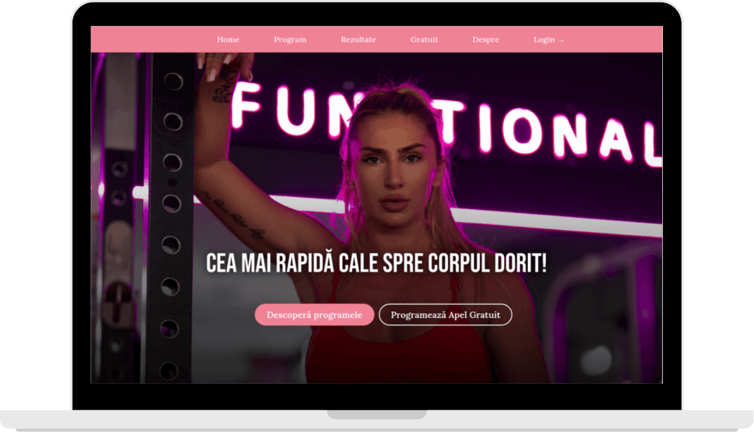Screen dimensions: 754x432
Task: Select Gratuit in the top navigation
Action: pos(424,40)
